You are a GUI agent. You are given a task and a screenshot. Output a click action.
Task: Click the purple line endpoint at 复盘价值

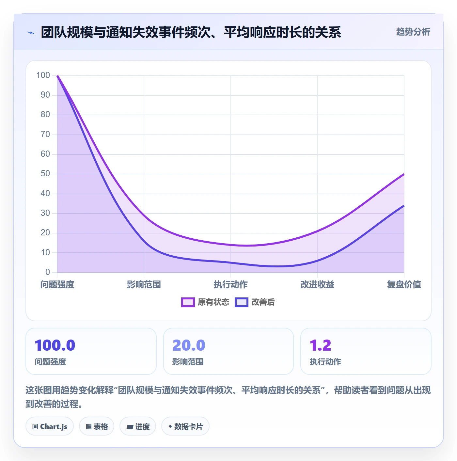[x=404, y=174]
